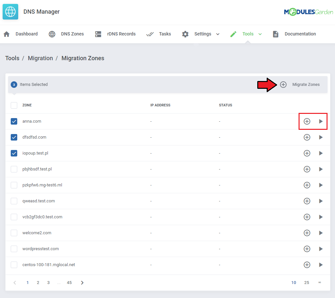Click the play arrow for pzkpfw6.mg-test6.ml
This screenshot has width=335, height=298.
click(x=321, y=185)
